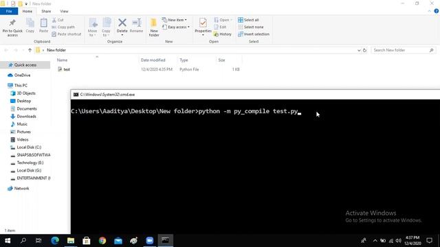Sort by the Size column header

pos(221,60)
